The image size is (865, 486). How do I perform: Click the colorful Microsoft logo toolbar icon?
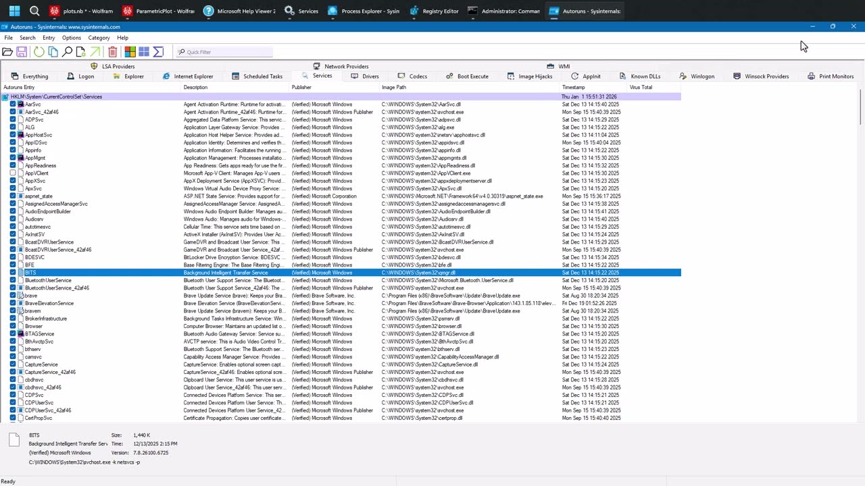pos(130,52)
